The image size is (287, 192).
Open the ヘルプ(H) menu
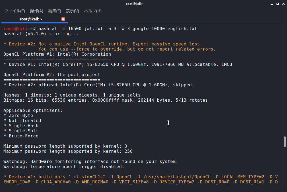tap(93, 11)
